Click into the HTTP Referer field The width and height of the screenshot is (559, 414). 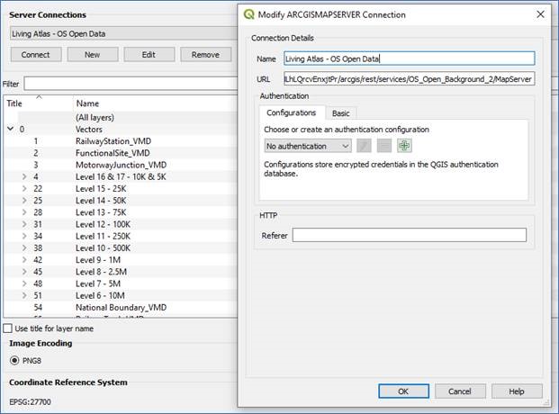point(410,235)
